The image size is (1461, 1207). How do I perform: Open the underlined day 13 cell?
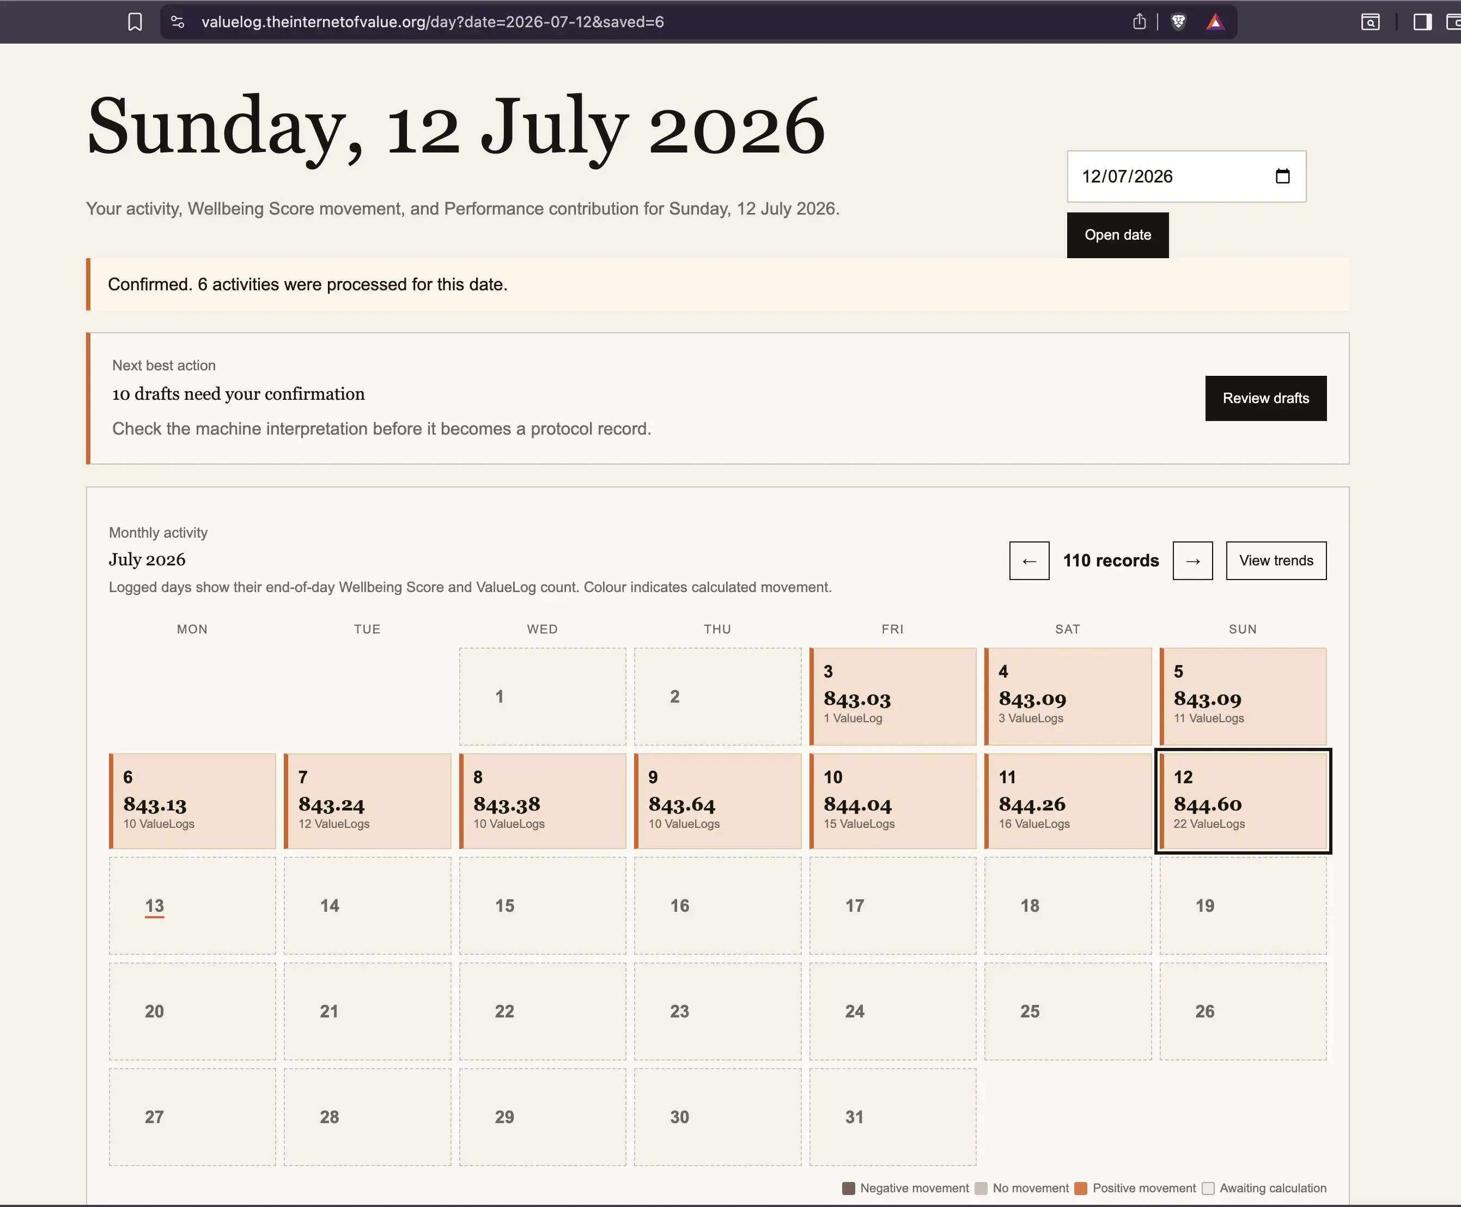(193, 906)
